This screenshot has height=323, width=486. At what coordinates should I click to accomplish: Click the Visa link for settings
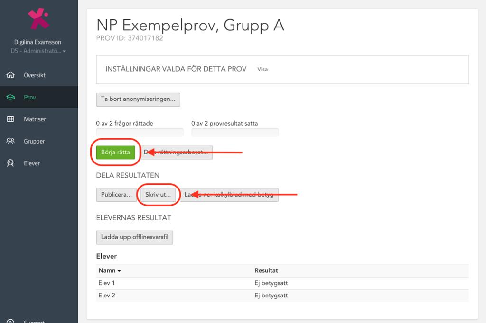262,69
